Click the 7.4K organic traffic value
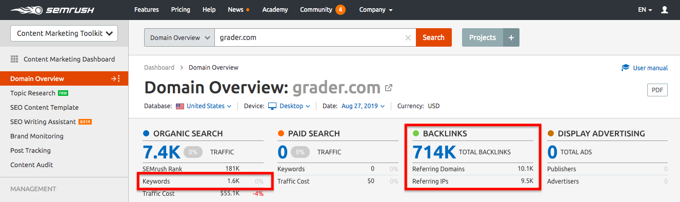The image size is (680, 202). [x=161, y=152]
